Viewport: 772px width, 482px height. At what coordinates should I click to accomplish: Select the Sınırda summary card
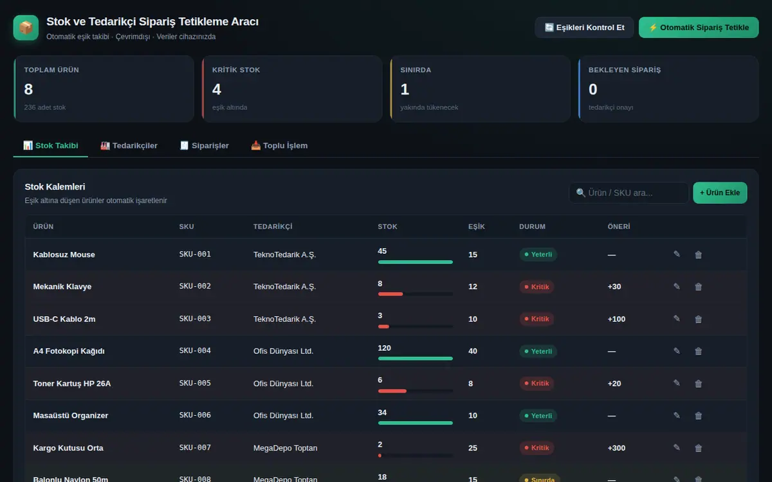[x=480, y=89]
